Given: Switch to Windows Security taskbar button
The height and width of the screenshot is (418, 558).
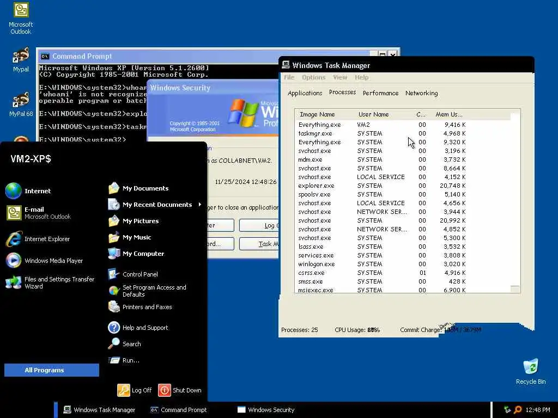Looking at the screenshot, I should (x=266, y=410).
